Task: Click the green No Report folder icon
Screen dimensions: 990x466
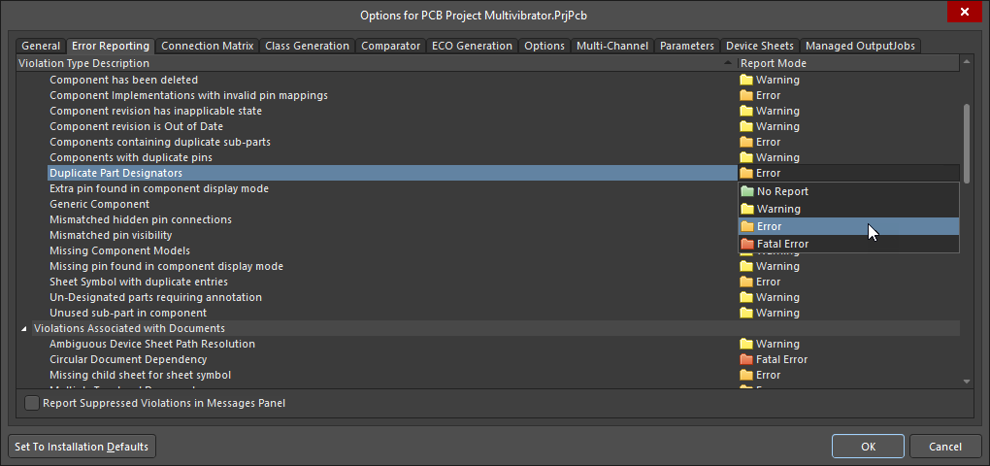Action: pyautogui.click(x=746, y=191)
